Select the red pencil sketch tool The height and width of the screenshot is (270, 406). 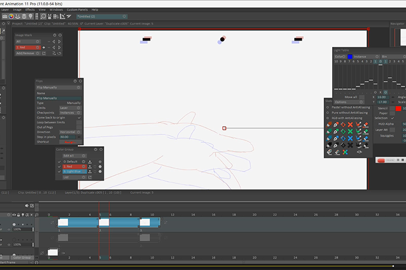click(329, 124)
